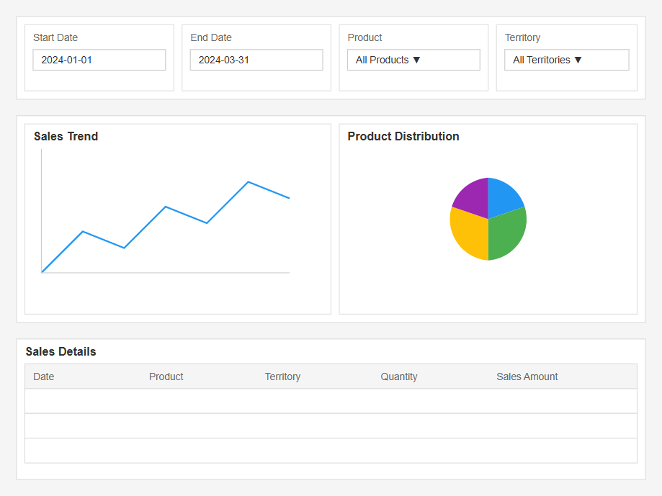662x496 pixels.
Task: Click the Sales Trend chart title
Action: pyautogui.click(x=66, y=136)
